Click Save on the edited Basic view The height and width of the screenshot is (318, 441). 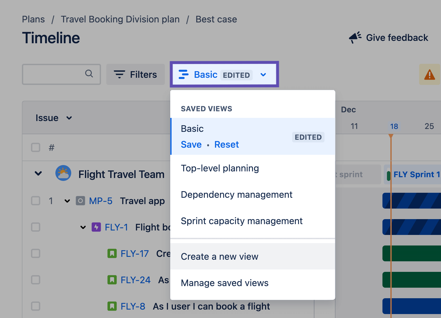191,144
